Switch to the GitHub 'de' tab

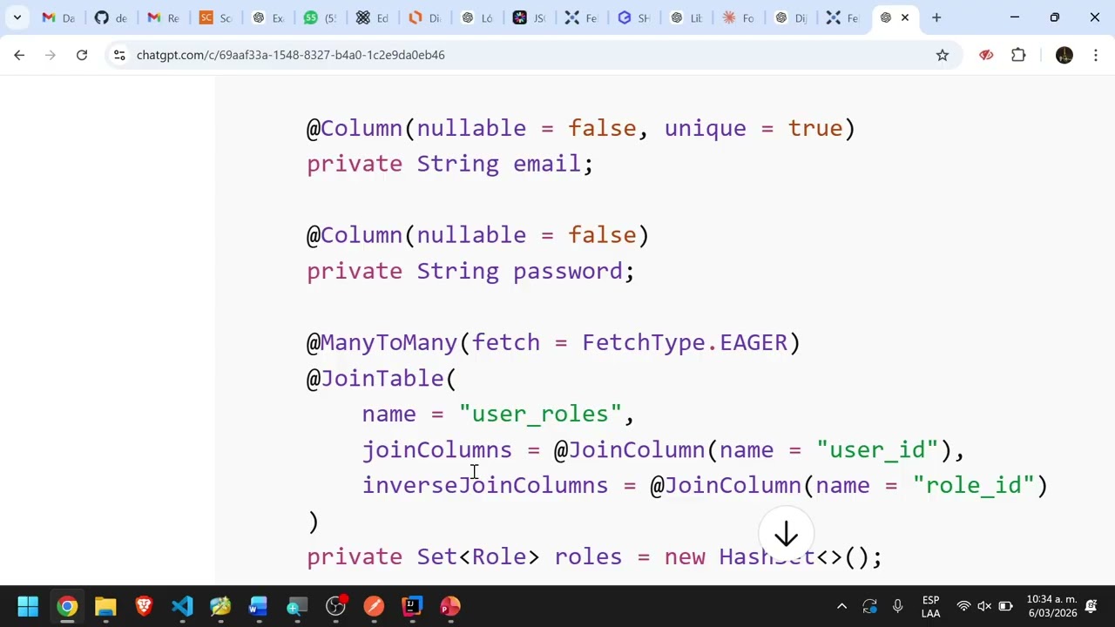110,17
